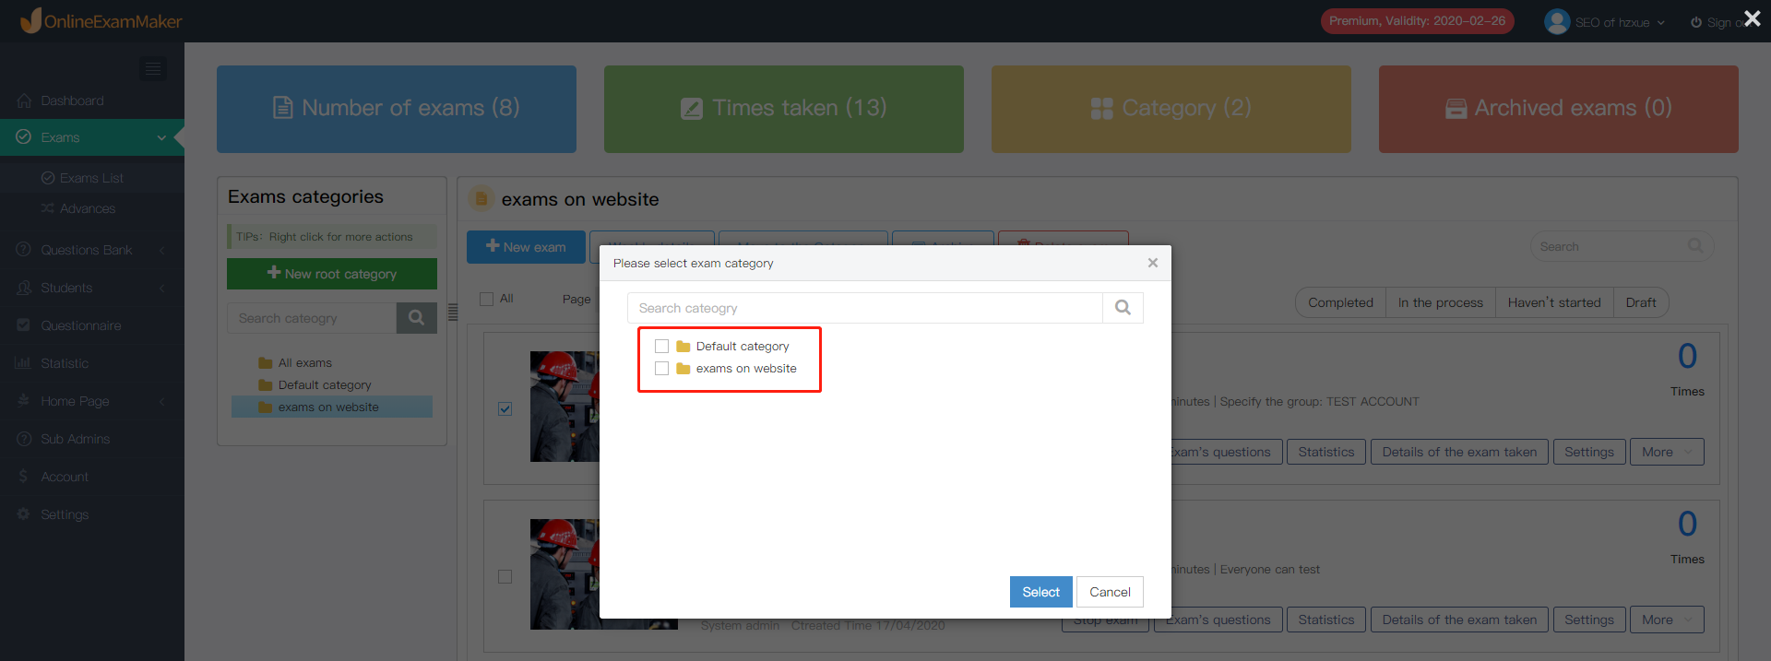
Task: Click the Home Page sidebar icon
Action: [x=24, y=401]
